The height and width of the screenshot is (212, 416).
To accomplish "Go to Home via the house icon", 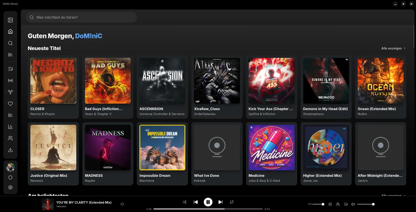I will [x=10, y=31].
